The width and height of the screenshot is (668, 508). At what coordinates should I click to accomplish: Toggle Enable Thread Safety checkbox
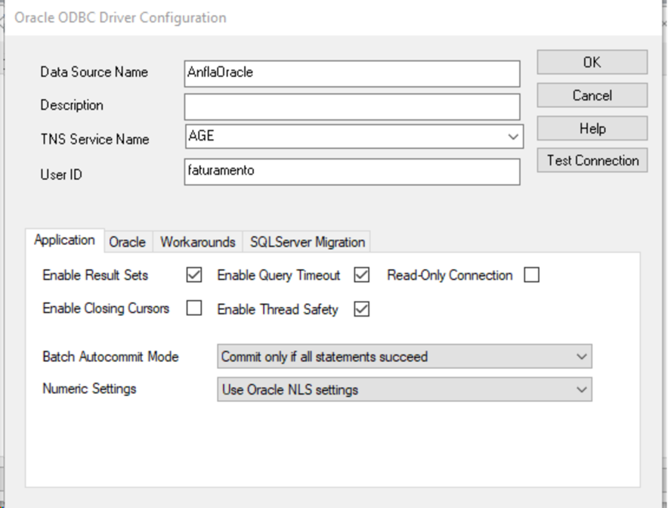coord(361,309)
